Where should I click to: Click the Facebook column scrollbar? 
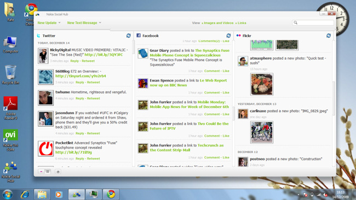pos(233,113)
